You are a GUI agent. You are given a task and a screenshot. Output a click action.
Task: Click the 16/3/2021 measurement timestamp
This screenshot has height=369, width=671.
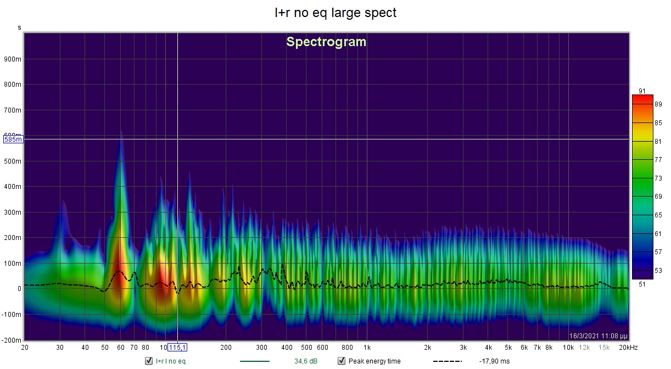point(597,336)
